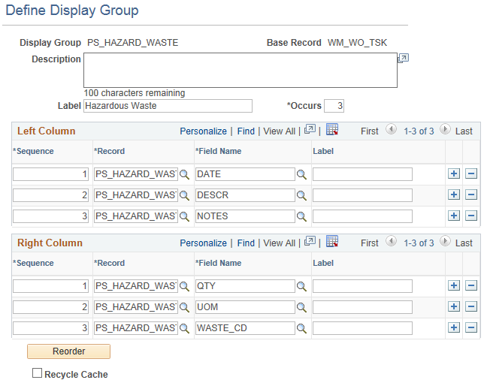
Task: Add a row after DESCR
Action: (x=454, y=195)
